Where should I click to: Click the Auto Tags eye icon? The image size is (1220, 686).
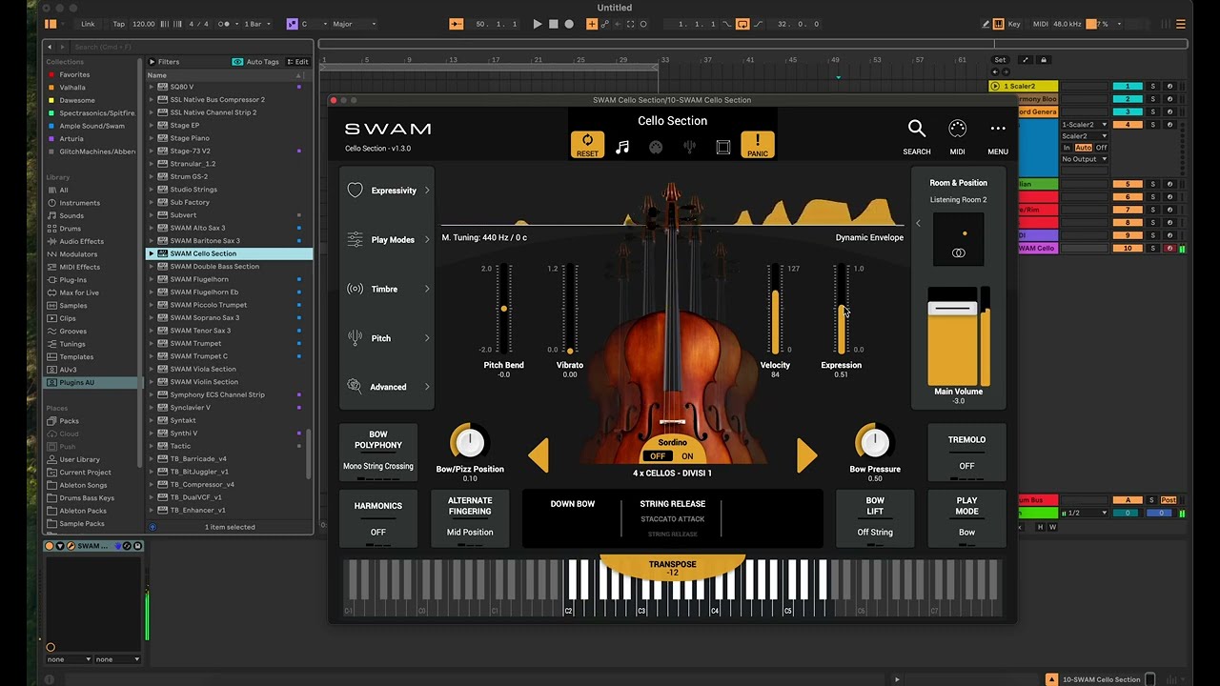[x=237, y=62]
